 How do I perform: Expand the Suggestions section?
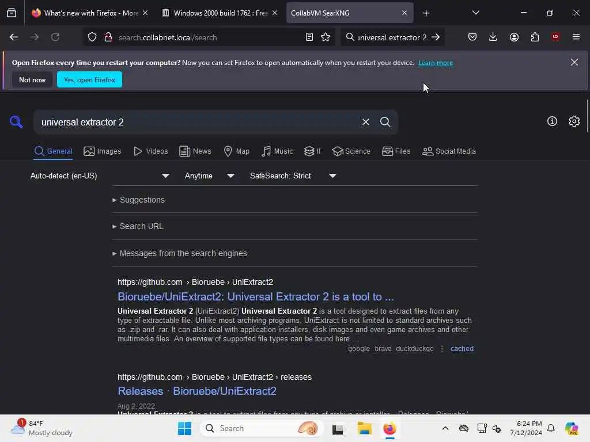tap(138, 200)
